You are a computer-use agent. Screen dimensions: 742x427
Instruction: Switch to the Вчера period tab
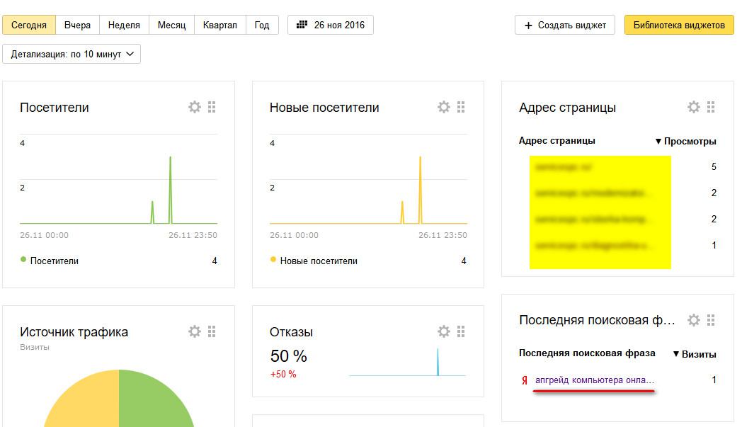(x=78, y=25)
